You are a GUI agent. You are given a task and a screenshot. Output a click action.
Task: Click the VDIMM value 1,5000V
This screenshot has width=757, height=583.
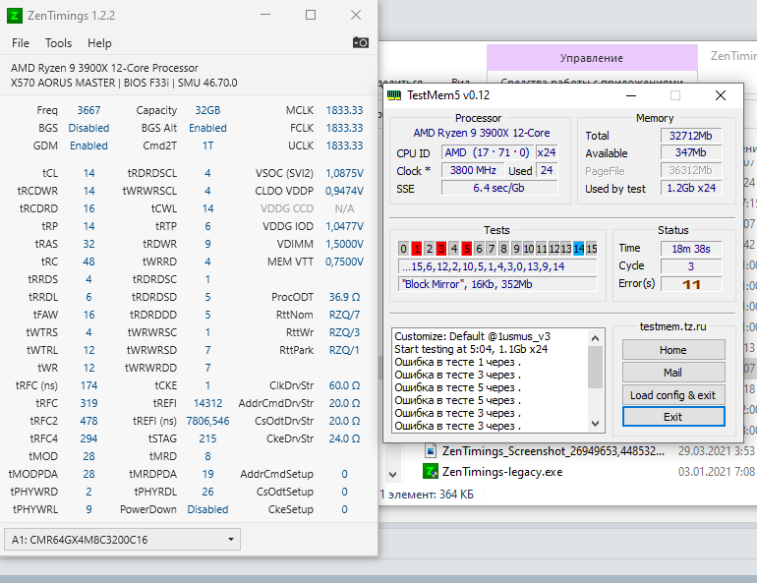click(x=344, y=244)
